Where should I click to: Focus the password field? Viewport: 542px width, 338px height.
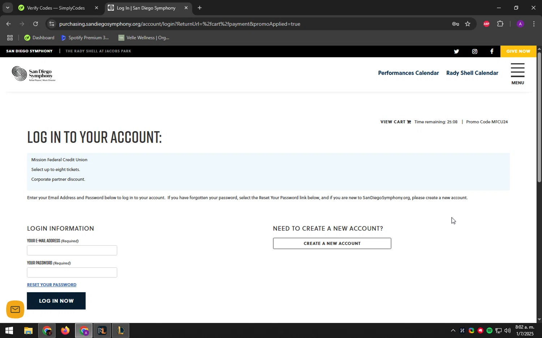coord(72,272)
